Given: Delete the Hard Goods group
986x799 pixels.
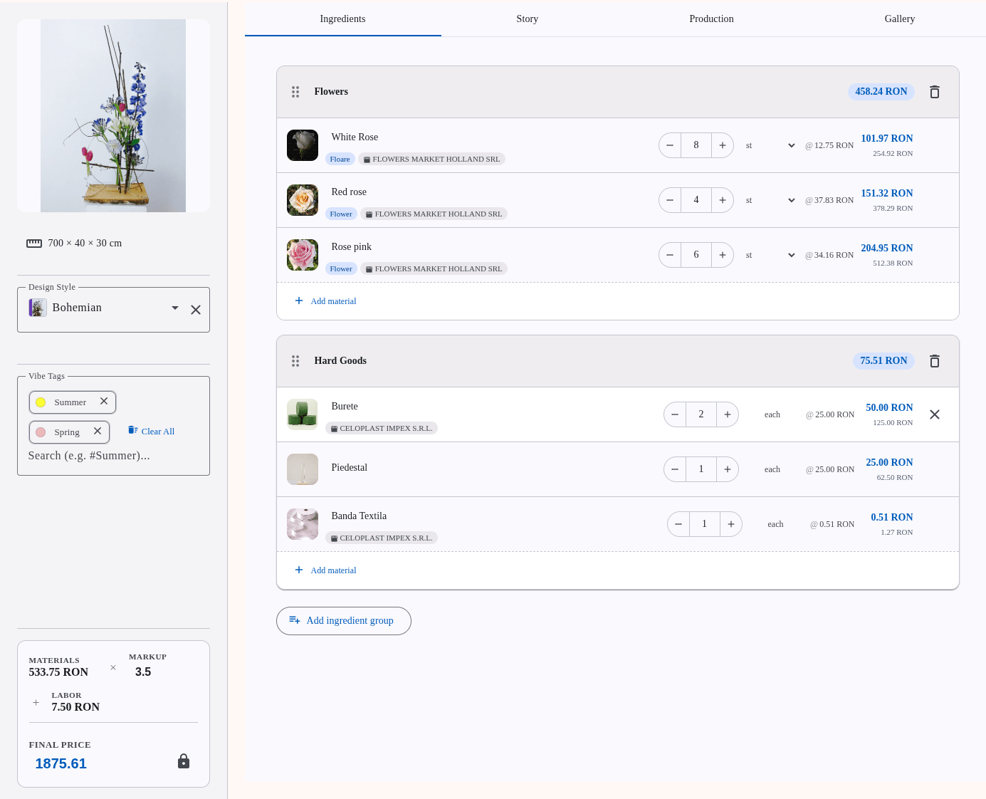Looking at the screenshot, I should [935, 361].
